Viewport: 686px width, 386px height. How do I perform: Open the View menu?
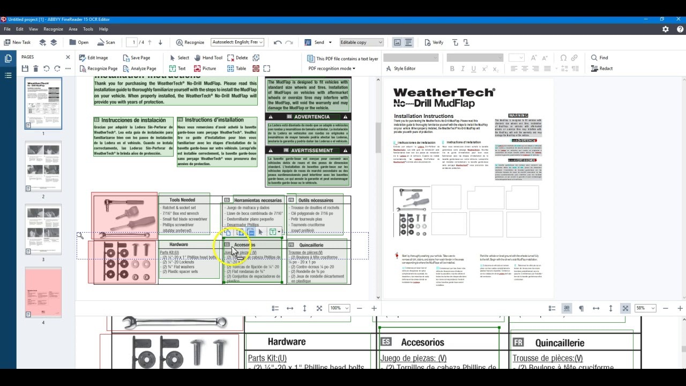[x=33, y=29]
